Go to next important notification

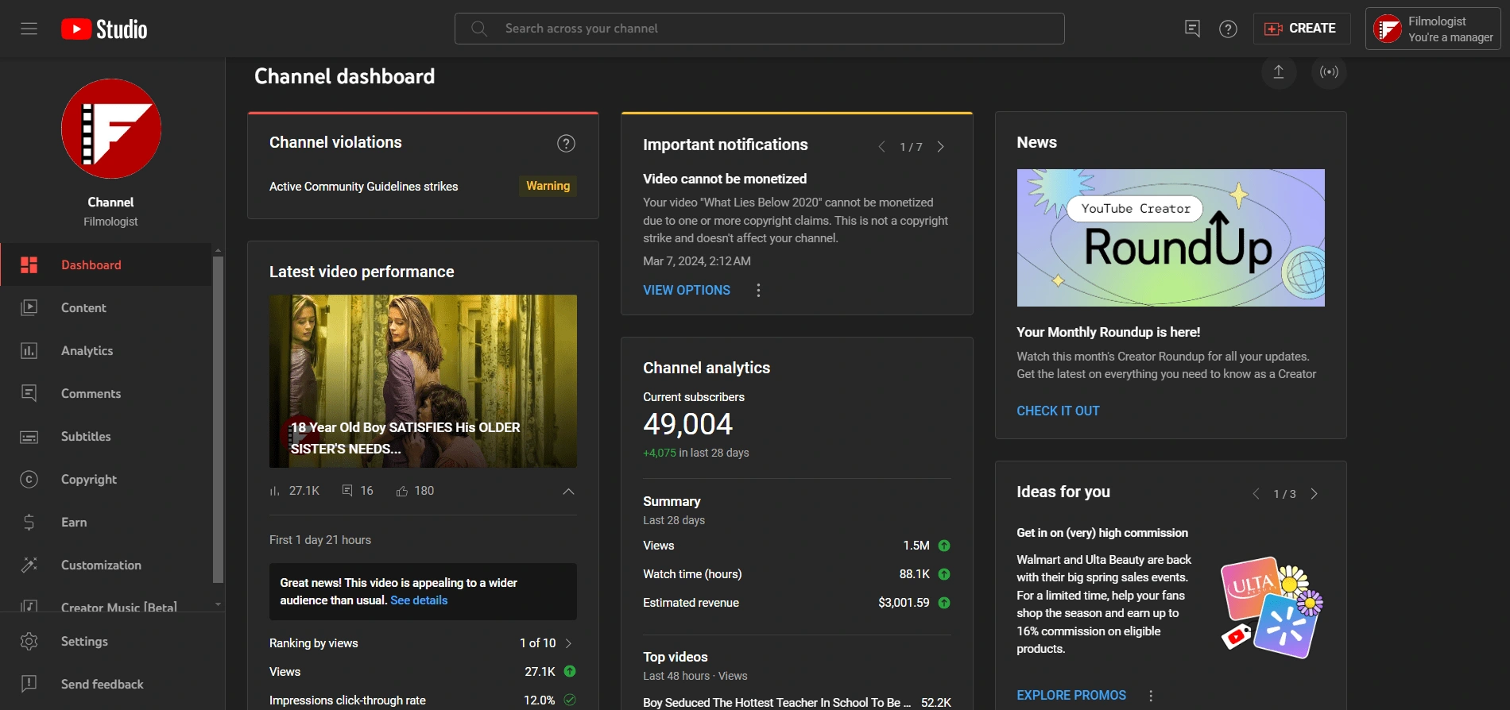[941, 147]
